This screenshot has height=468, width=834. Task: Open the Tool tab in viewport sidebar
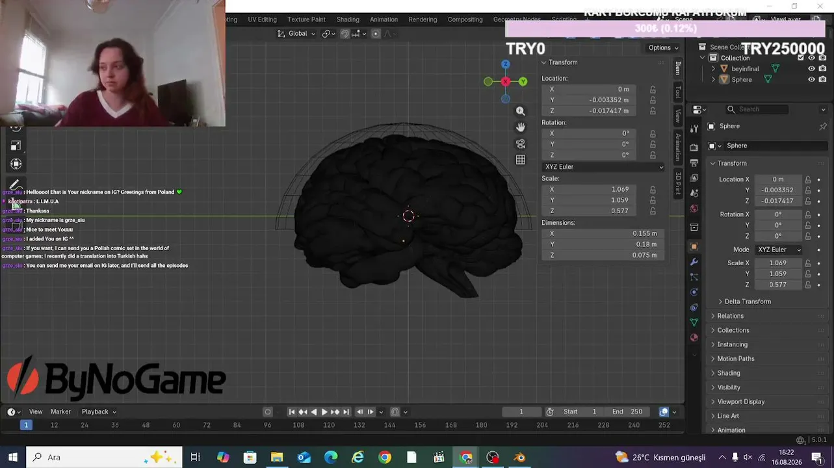pos(678,92)
